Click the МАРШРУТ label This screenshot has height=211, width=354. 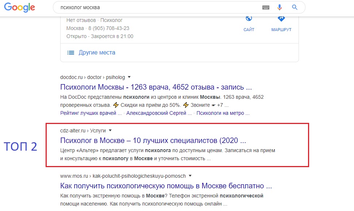pos(281,30)
